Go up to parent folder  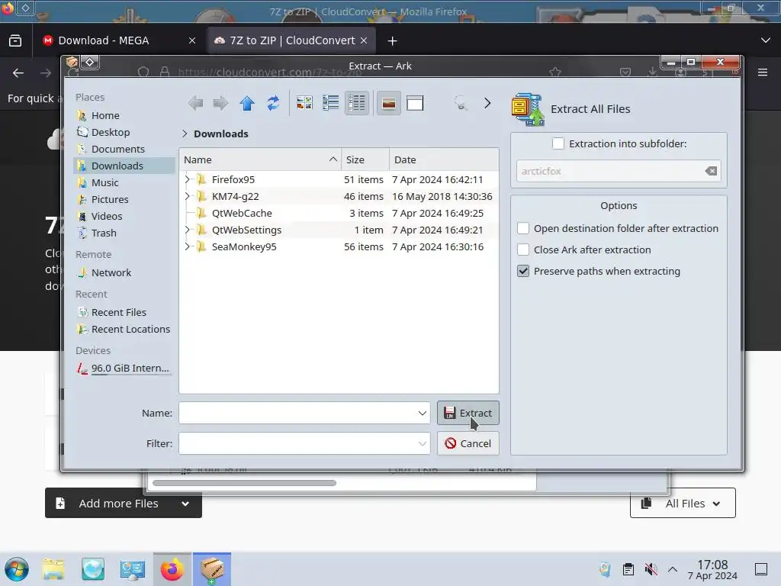247,103
